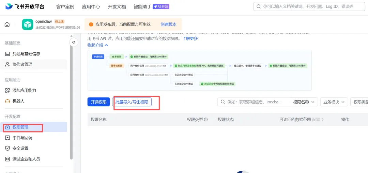Select 测试企业和人员 in sidebar
Image resolution: width=368 pixels, height=173 pixels.
coord(33,159)
